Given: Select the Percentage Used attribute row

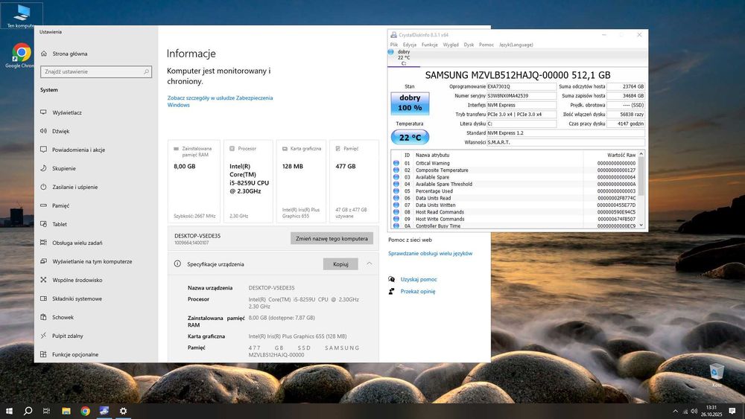Looking at the screenshot, I should tap(515, 191).
